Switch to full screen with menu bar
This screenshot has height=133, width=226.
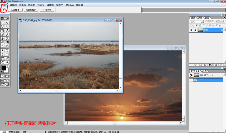pyautogui.click(x=5, y=80)
